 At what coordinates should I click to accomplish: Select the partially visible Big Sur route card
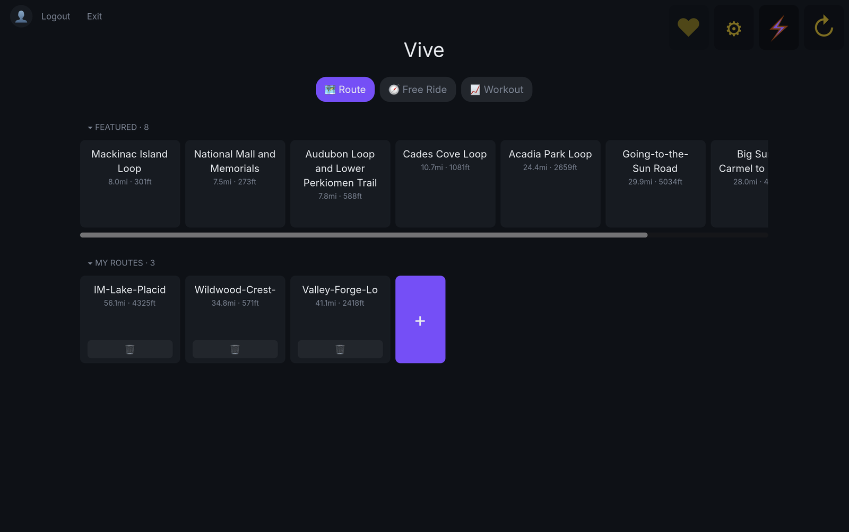click(740, 184)
